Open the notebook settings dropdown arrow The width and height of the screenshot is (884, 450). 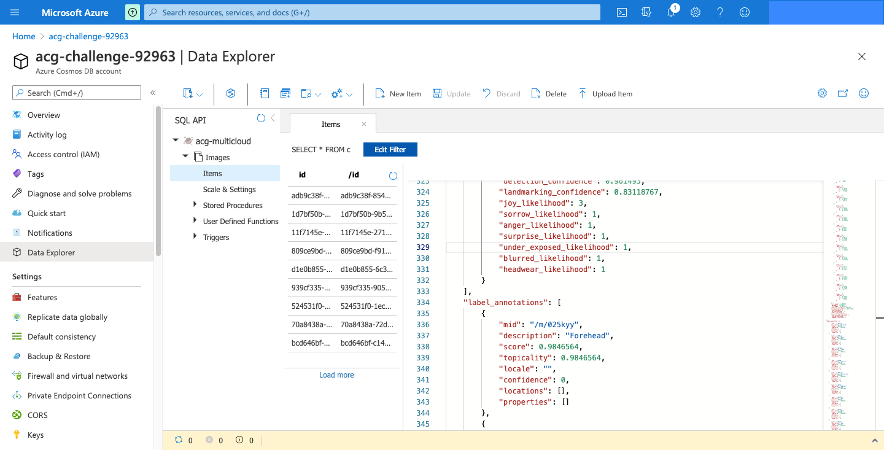point(349,95)
